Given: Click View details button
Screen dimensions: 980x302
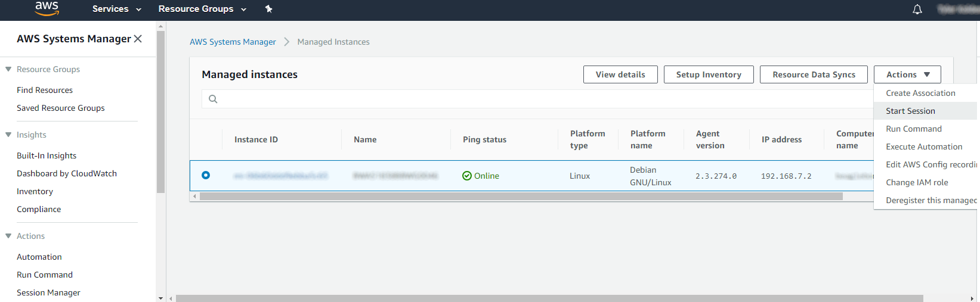Looking at the screenshot, I should [x=620, y=74].
